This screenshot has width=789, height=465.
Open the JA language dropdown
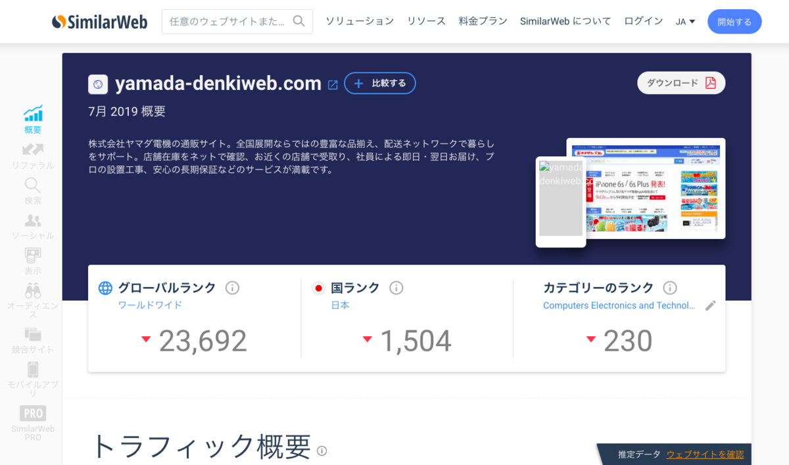point(685,21)
